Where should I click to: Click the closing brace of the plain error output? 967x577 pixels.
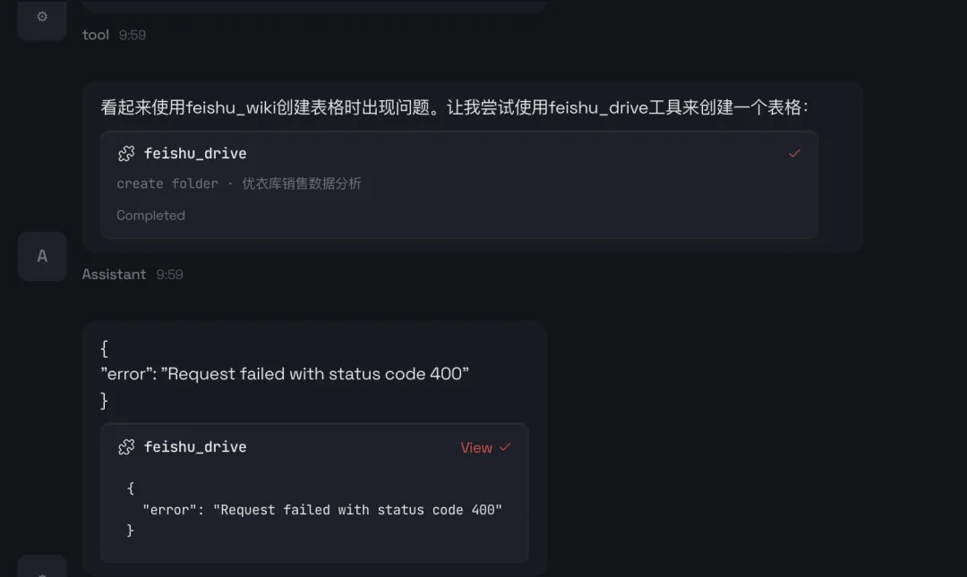105,401
